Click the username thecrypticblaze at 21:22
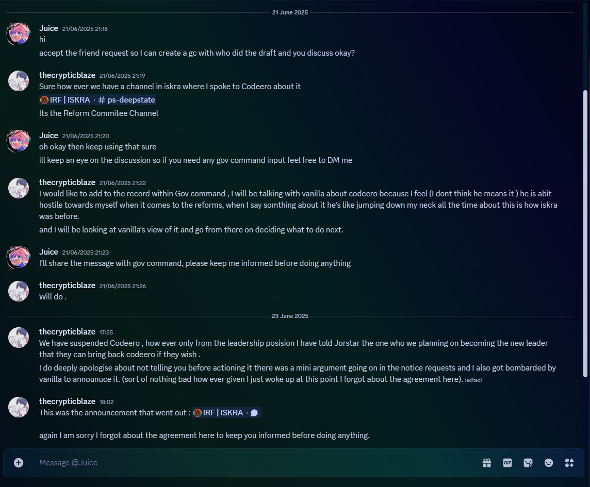This screenshot has height=487, width=590. [x=68, y=182]
